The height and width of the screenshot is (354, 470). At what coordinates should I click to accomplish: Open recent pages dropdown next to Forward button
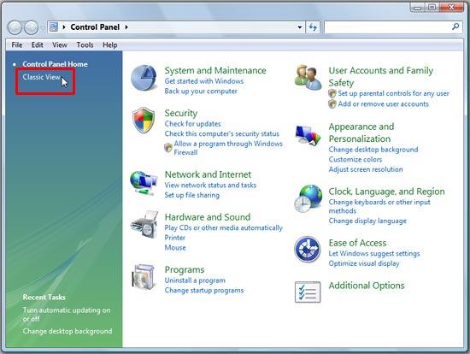click(43, 28)
